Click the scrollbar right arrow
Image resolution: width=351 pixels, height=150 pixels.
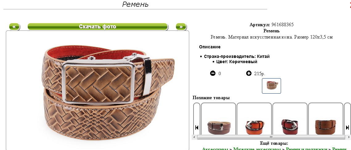click(348, 137)
